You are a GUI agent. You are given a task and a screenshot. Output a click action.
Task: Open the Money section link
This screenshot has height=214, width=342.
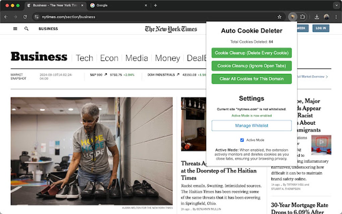[x=168, y=58]
